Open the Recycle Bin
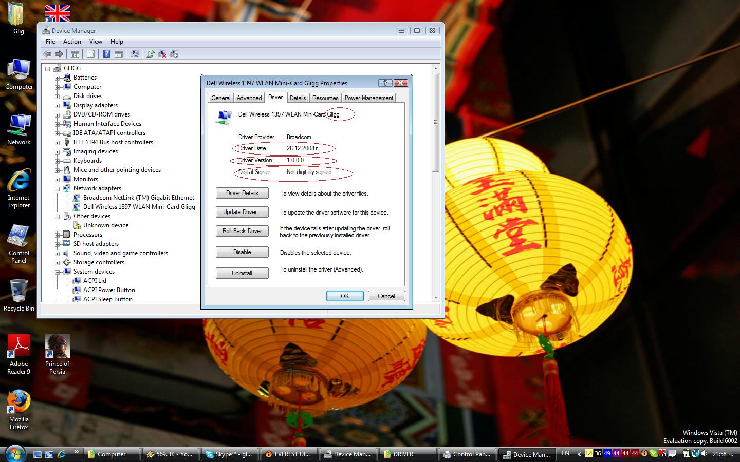 click(19, 295)
